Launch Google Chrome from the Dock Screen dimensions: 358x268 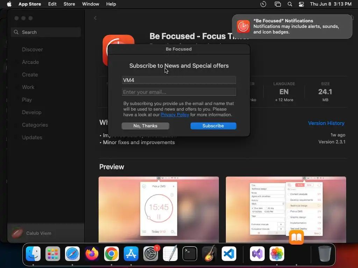(x=112, y=254)
